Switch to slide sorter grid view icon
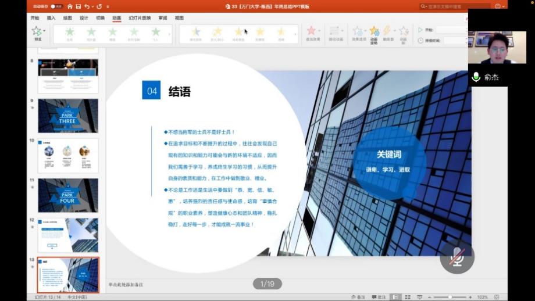The height and width of the screenshot is (301, 535). [408, 298]
